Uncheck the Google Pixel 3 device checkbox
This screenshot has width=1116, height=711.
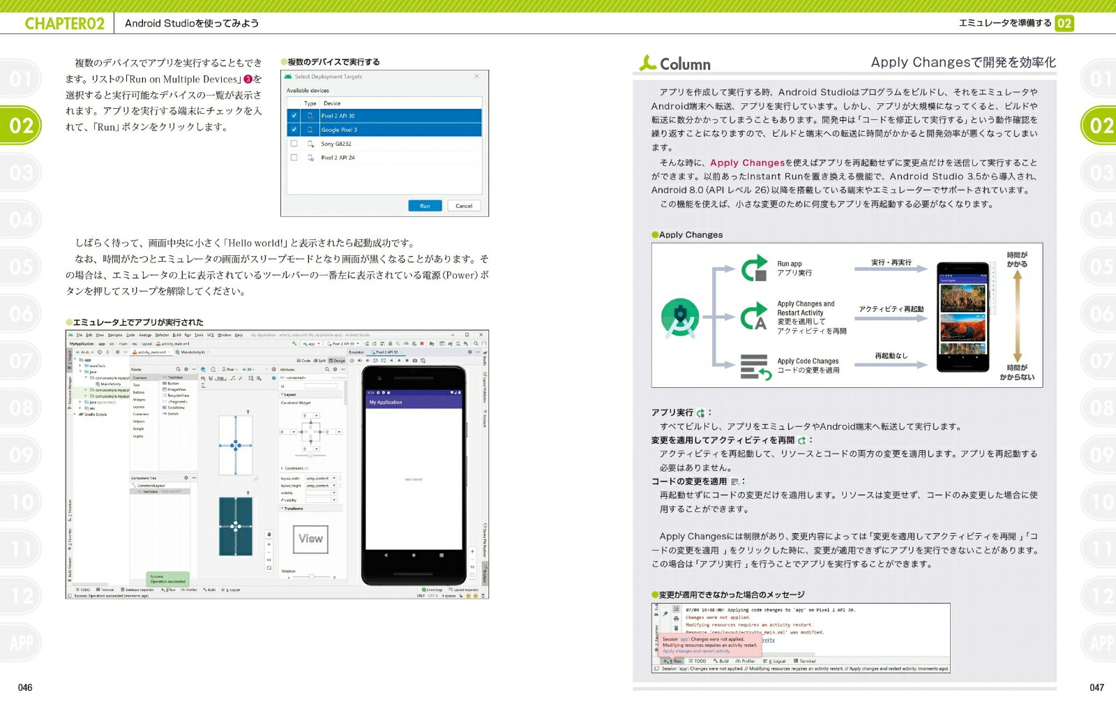(294, 130)
